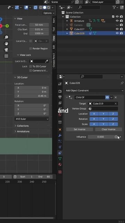Click the Set Inverse button
The image size is (125, 223).
pos(80,129)
